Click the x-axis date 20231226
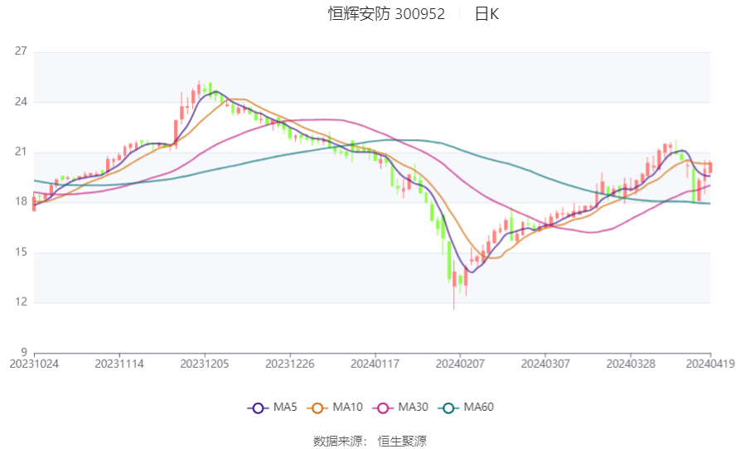Screen dimensions: 740x449 coord(290,365)
